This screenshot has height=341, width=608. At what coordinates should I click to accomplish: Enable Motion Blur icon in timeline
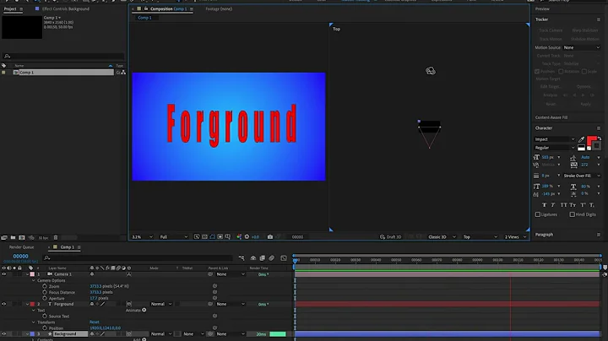pos(271,258)
